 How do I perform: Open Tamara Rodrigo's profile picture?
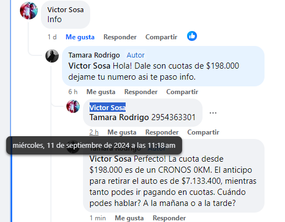point(52,56)
